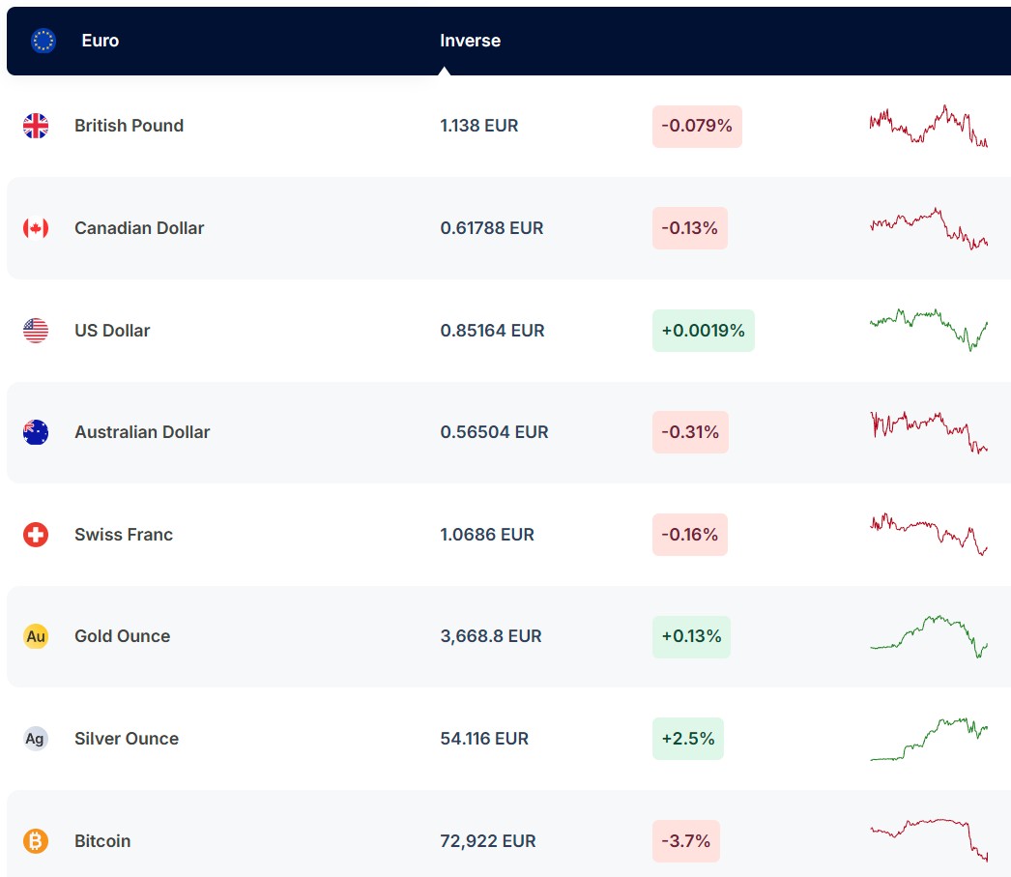Image resolution: width=1011 pixels, height=877 pixels.
Task: Click the Silver Ounce +2.5% change badge
Action: click(x=687, y=739)
